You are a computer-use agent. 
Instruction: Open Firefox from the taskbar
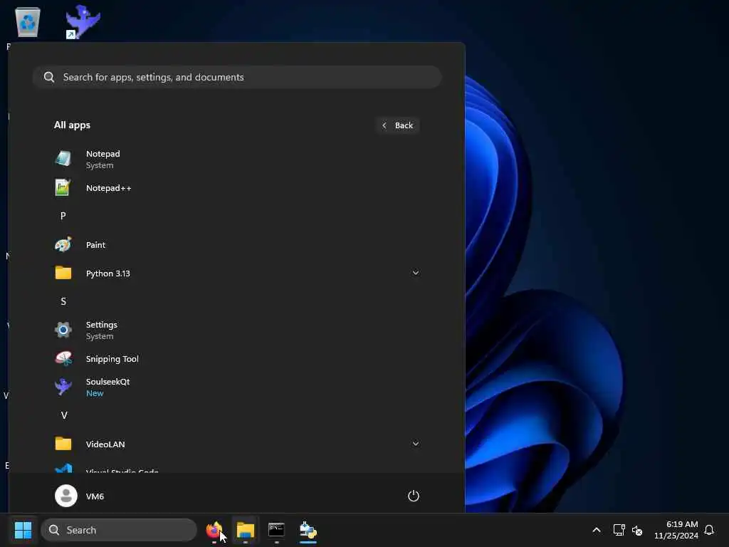click(214, 530)
